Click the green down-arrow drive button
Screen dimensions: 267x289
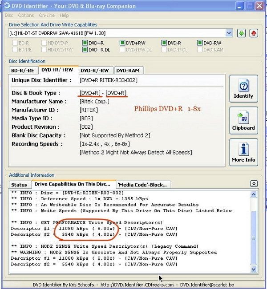pyautogui.click(x=241, y=33)
